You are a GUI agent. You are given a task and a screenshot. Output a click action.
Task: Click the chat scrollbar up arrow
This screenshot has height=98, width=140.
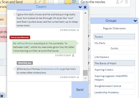coord(85,13)
